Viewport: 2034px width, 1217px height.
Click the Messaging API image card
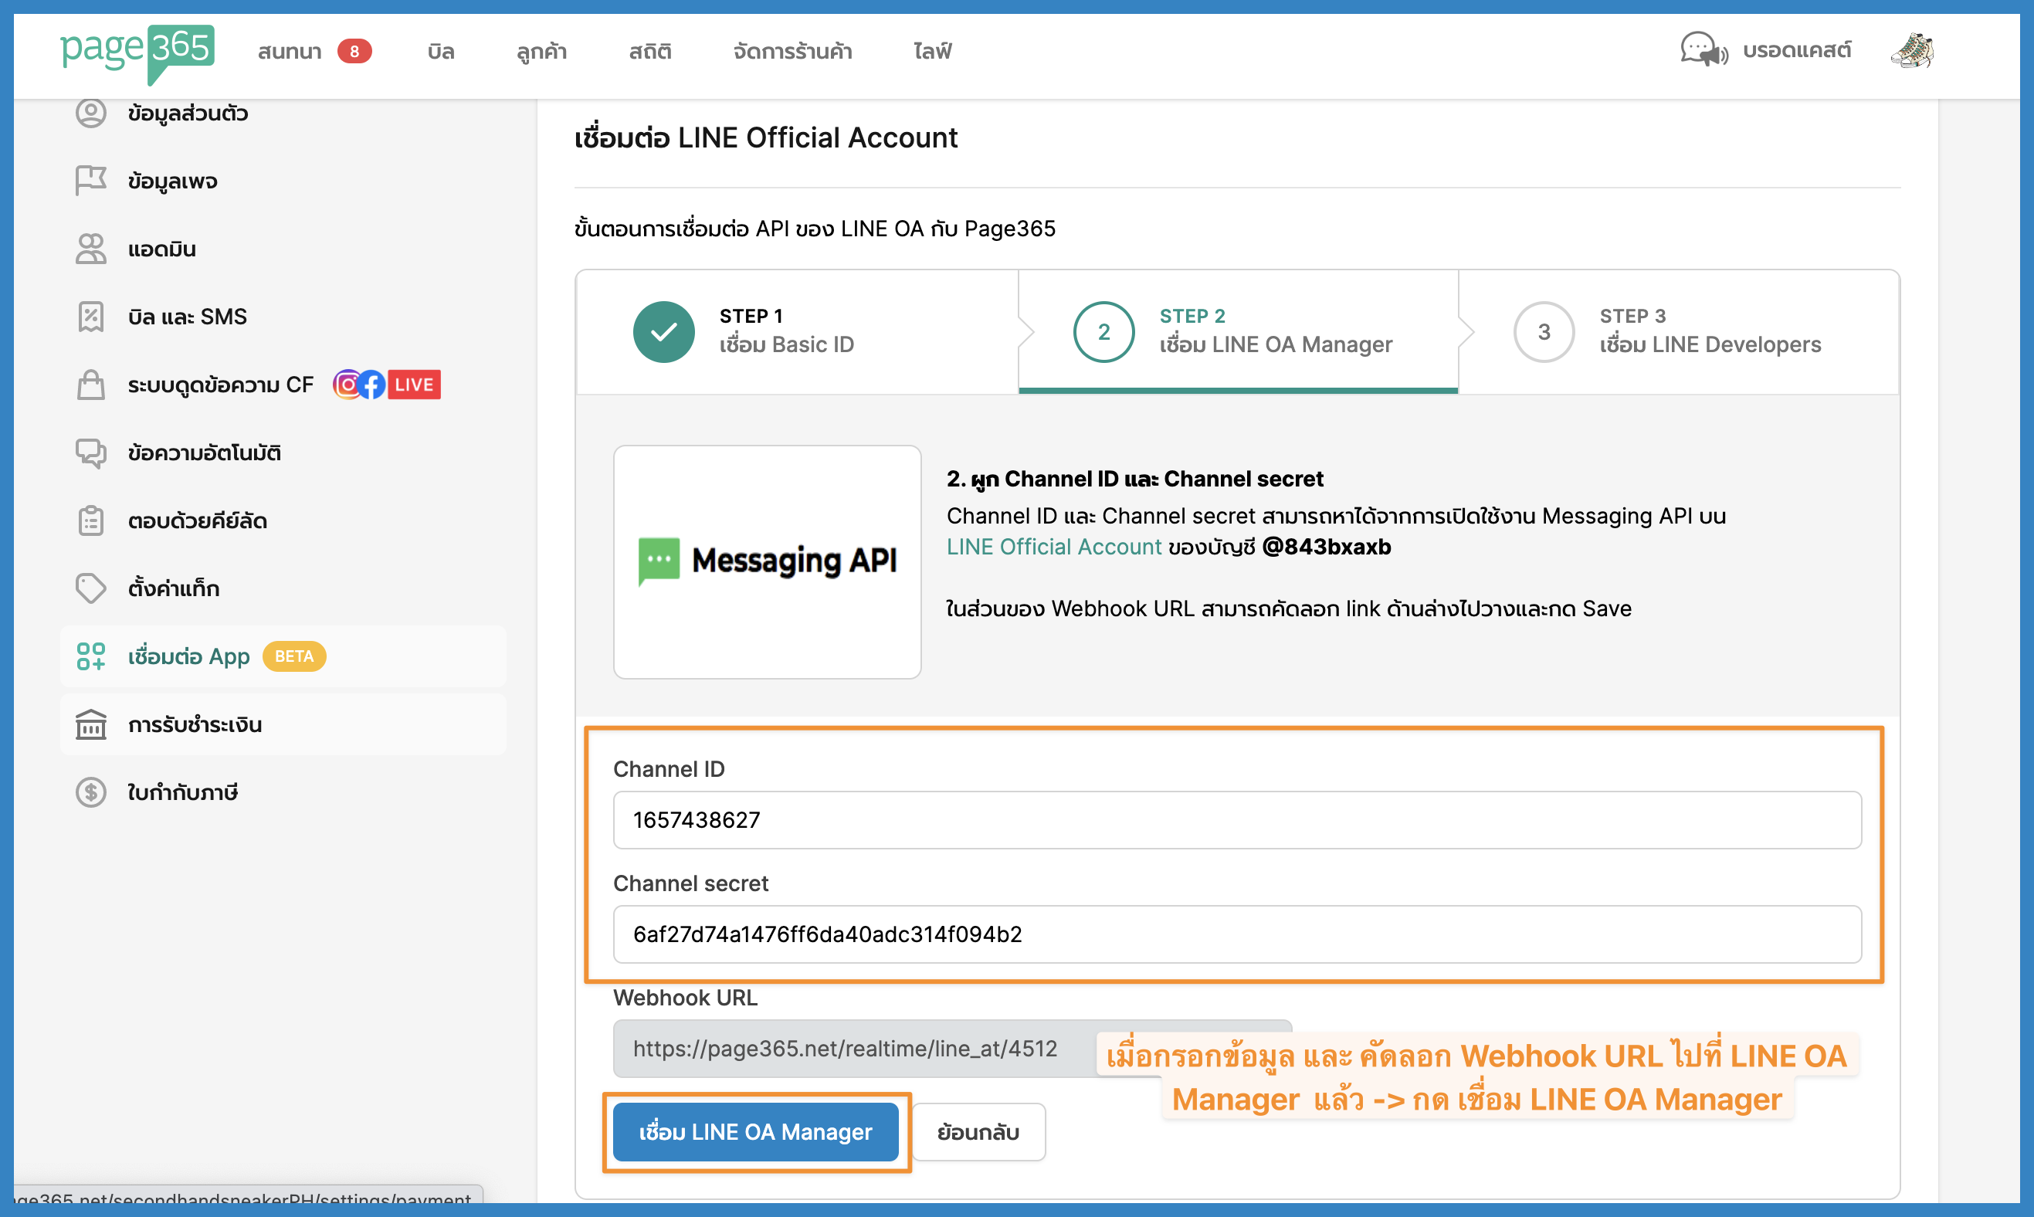click(768, 561)
